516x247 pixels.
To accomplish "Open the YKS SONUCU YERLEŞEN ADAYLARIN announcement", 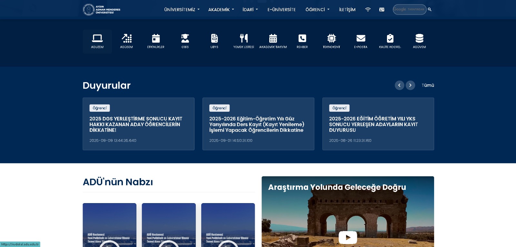I will pos(373,124).
